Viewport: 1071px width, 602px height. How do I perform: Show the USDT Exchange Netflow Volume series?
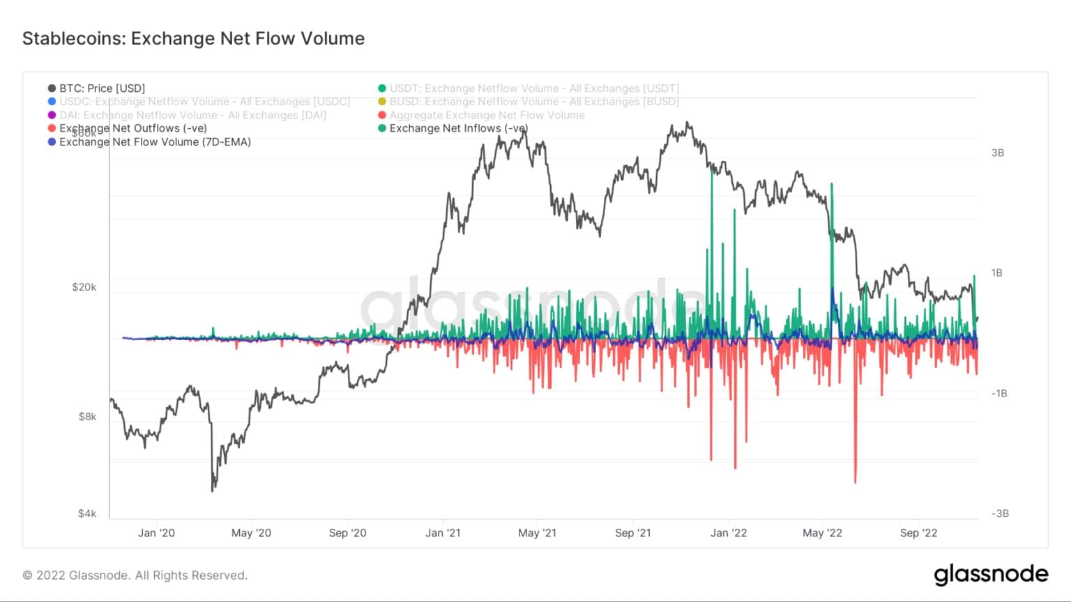(529, 88)
